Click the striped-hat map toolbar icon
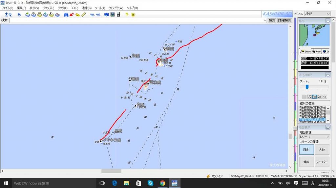The width and height of the screenshot is (336, 188). pos(34,14)
